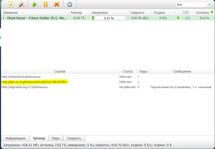The image size is (215, 149).
Task: Click the 419.70 кб/с speed cell
Action: pyautogui.click(x=140, y=18)
